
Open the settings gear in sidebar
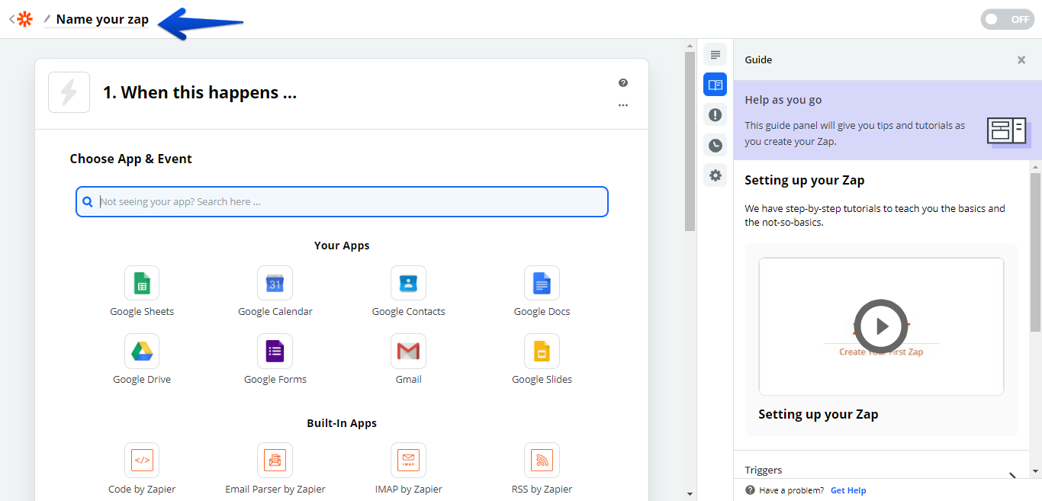(715, 175)
